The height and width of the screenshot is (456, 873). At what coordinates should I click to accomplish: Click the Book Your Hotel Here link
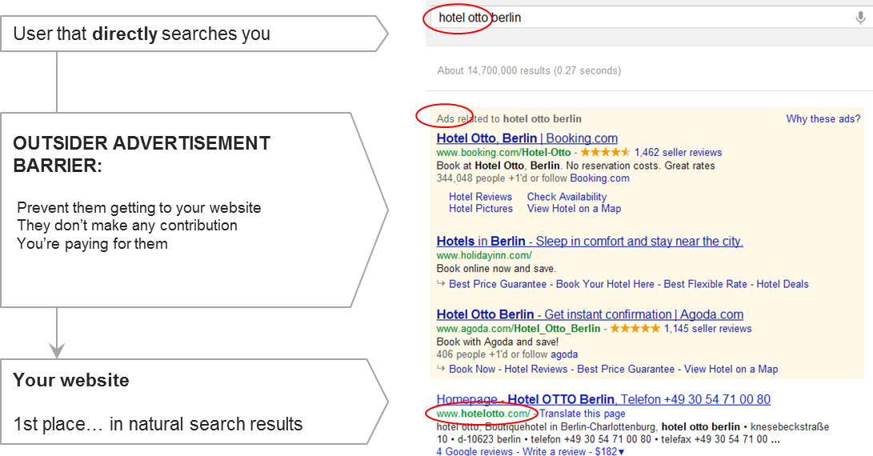point(605,284)
